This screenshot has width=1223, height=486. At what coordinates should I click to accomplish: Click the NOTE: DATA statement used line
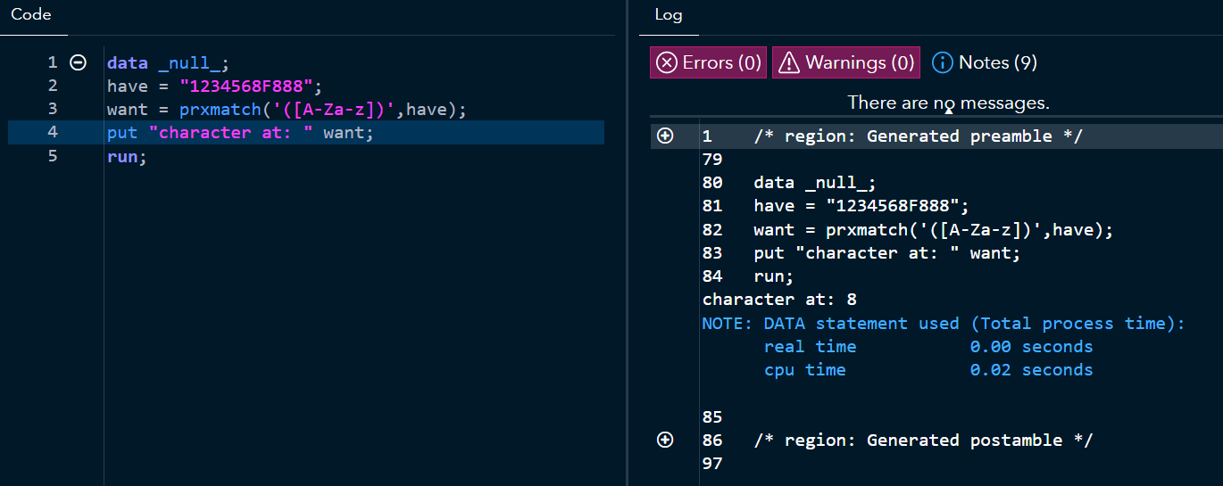tap(943, 323)
